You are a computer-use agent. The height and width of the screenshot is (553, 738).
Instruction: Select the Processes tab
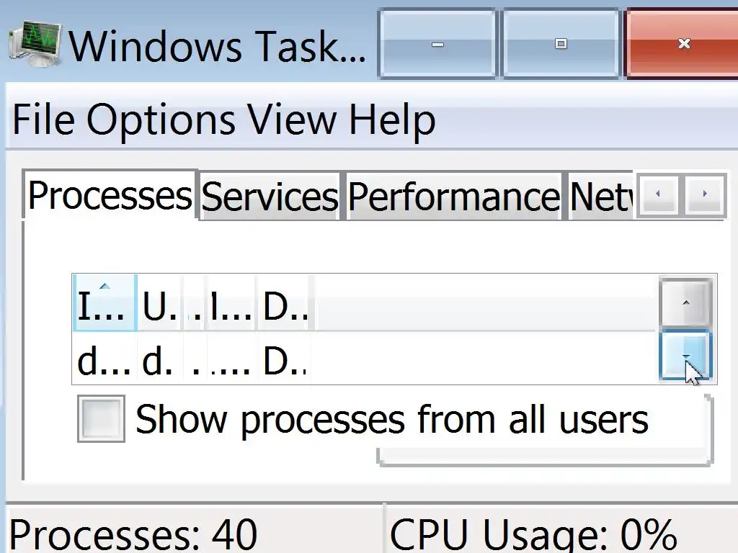[110, 194]
